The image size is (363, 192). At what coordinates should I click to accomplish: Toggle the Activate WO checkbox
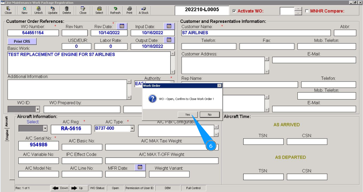pos(234,11)
